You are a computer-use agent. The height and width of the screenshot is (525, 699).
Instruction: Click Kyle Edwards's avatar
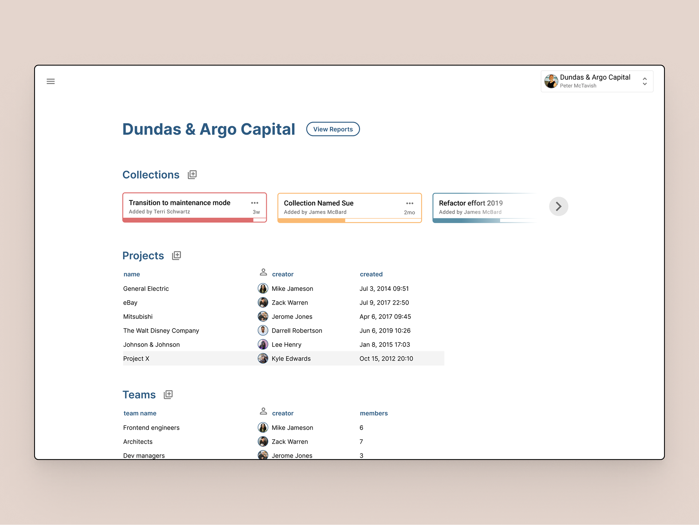(x=263, y=359)
